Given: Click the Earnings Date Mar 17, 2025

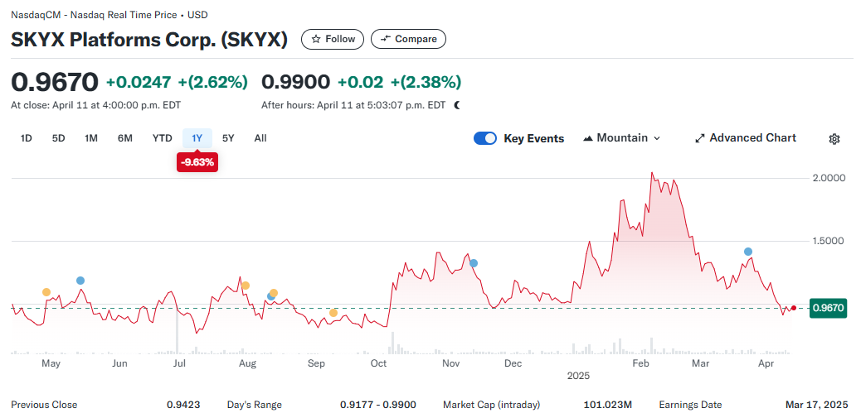Looking at the screenshot, I should coord(816,406).
